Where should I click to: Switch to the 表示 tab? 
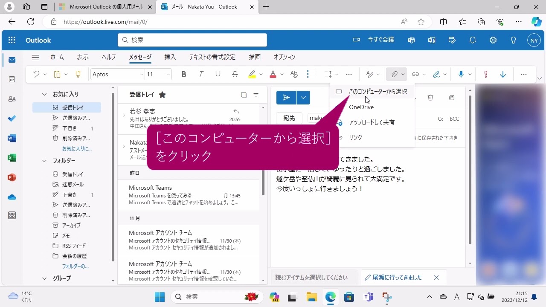(x=83, y=57)
